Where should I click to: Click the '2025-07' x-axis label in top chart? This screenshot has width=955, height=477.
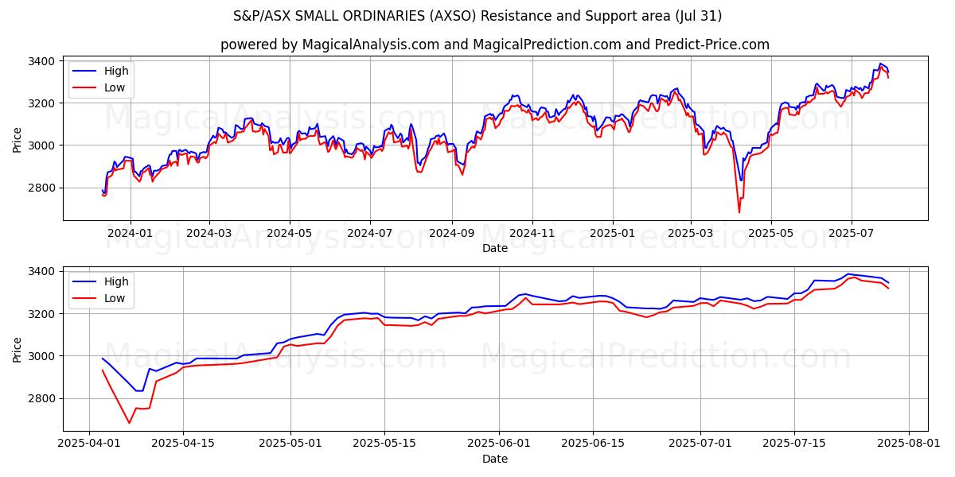pos(851,234)
